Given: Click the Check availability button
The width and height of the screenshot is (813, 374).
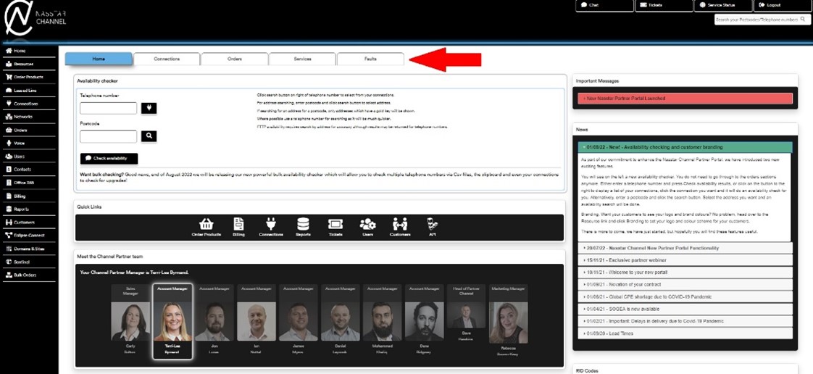Looking at the screenshot, I should (109, 158).
